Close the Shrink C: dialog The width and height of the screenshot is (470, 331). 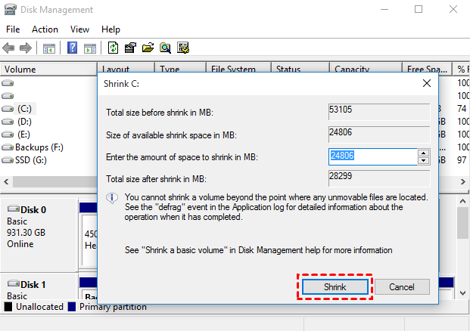(427, 83)
